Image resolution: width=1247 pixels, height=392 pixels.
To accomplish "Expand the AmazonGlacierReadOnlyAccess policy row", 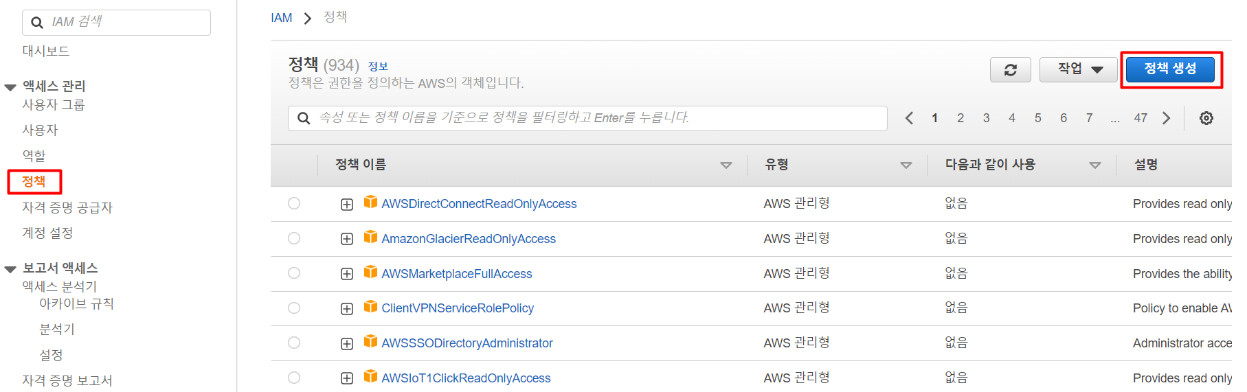I will coord(347,239).
